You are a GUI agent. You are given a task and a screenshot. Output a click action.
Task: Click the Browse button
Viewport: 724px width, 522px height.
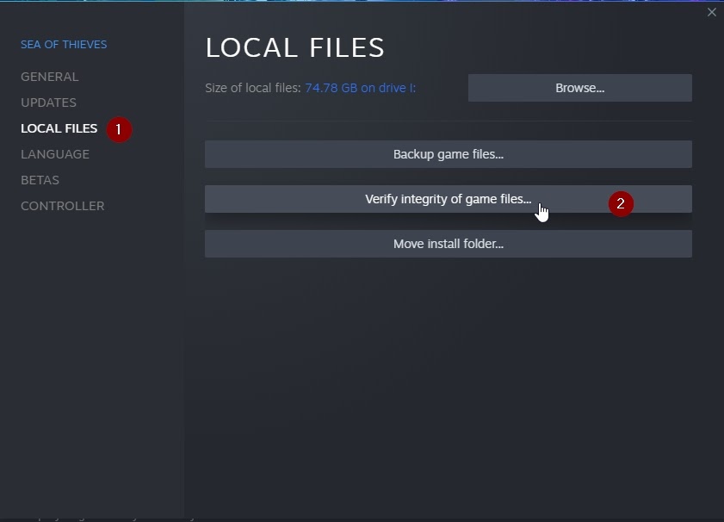pyautogui.click(x=580, y=88)
